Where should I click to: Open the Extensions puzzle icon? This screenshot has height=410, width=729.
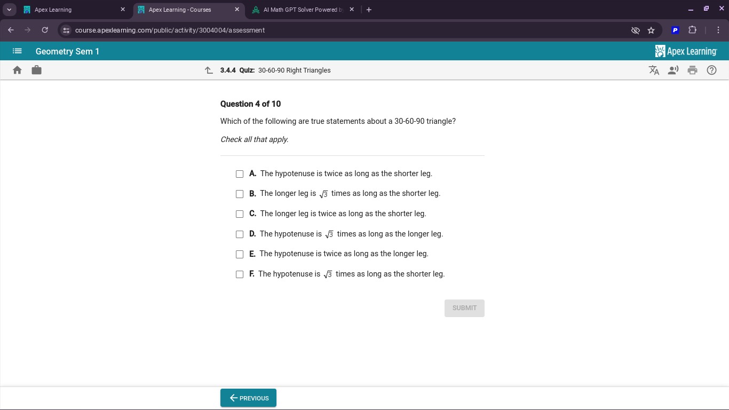pos(693,30)
